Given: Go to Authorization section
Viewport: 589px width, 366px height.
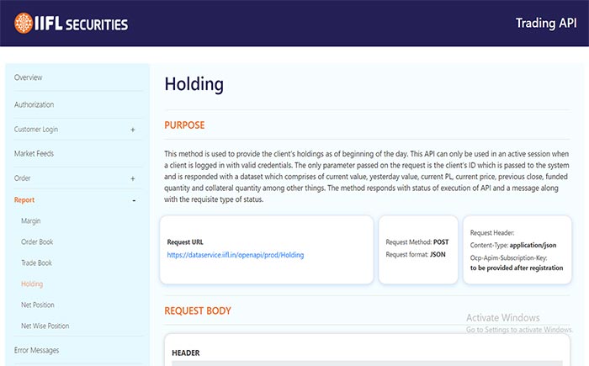Looking at the screenshot, I should point(34,104).
